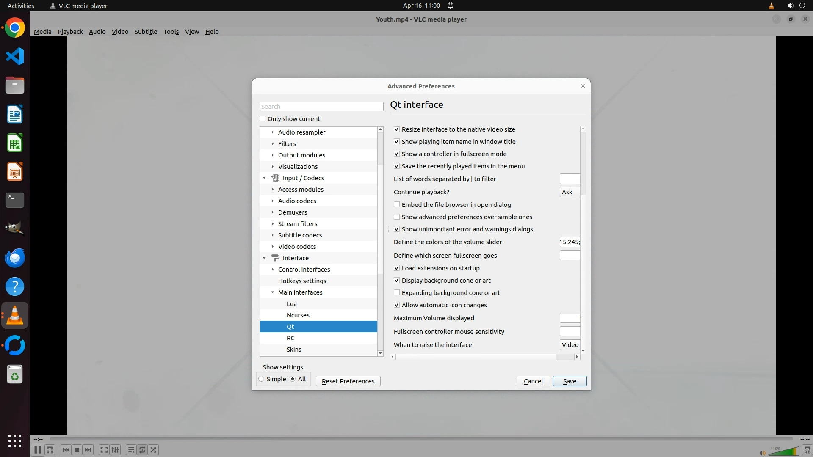Uncheck Display background cone or art
Image resolution: width=813 pixels, height=457 pixels.
pyautogui.click(x=397, y=281)
